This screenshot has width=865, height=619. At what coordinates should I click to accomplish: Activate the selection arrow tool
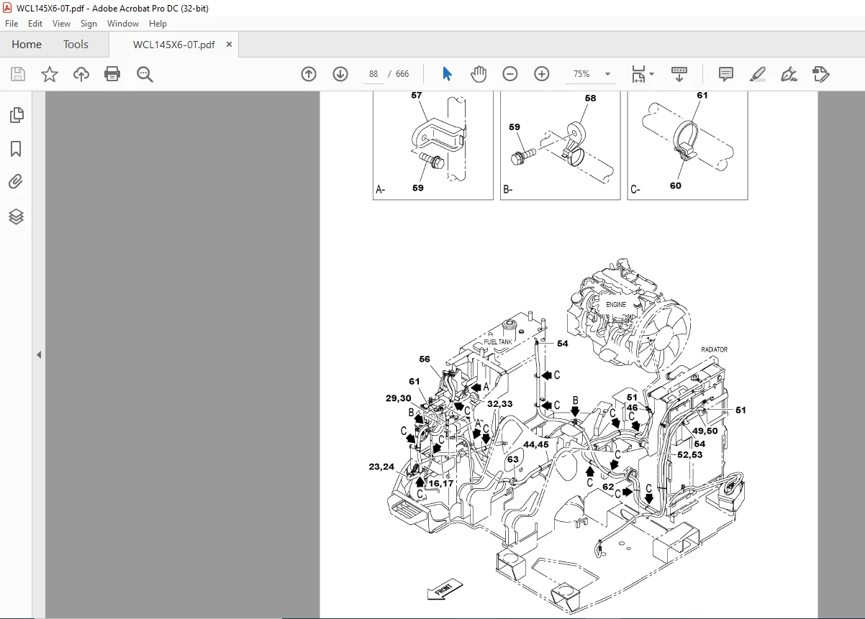447,74
